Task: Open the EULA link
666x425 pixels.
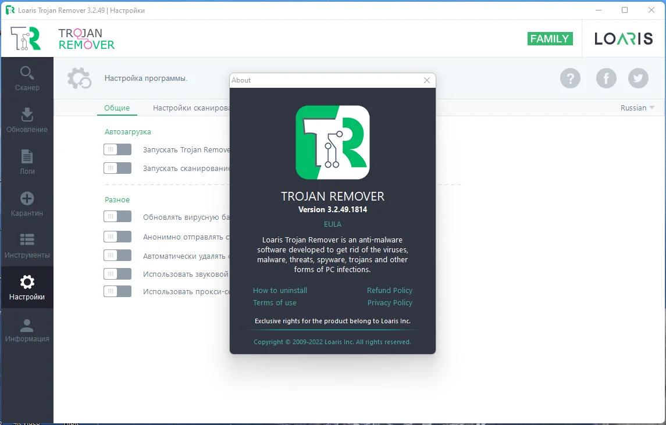Action: pyautogui.click(x=333, y=224)
